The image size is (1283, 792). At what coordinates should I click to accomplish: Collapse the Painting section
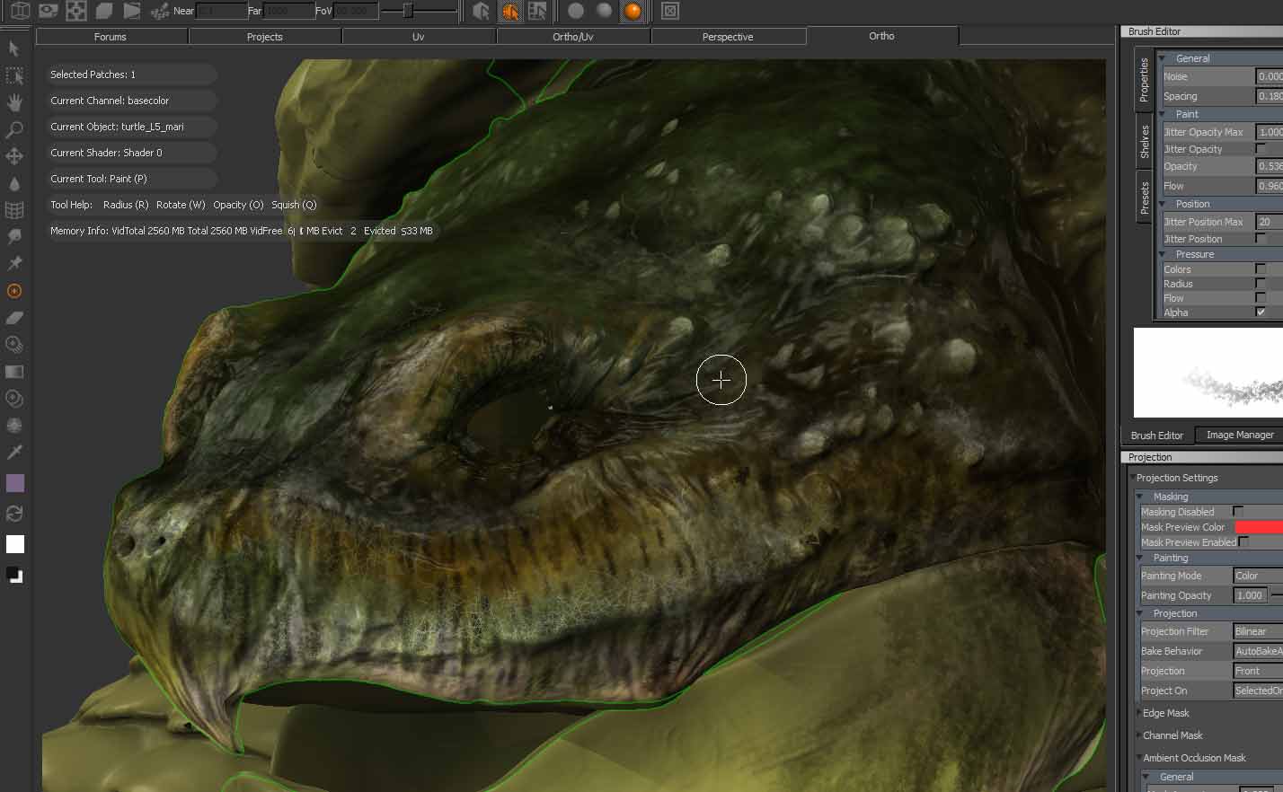(x=1140, y=558)
